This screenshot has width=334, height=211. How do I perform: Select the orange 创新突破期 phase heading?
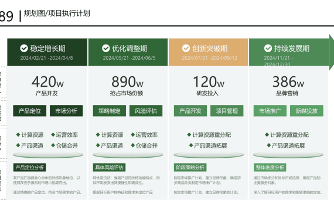210,49
